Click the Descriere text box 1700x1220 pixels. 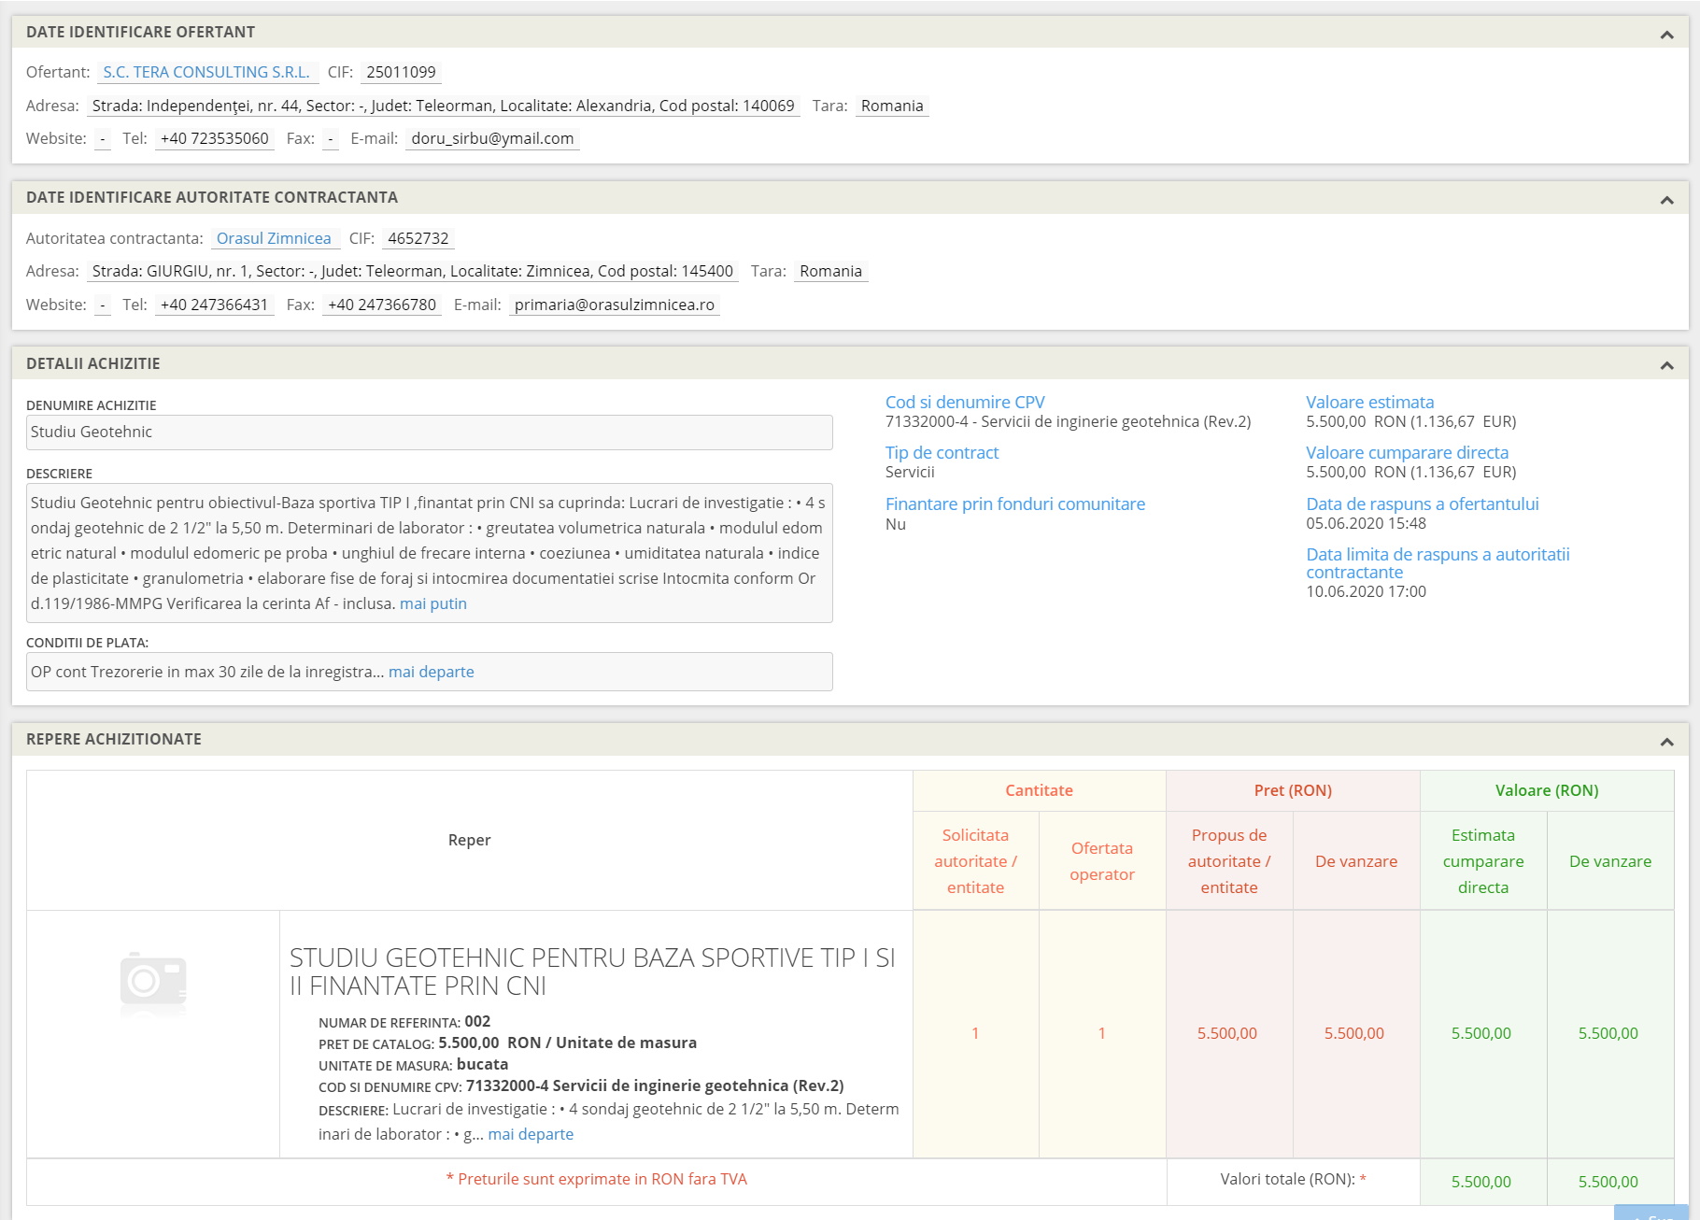(430, 553)
